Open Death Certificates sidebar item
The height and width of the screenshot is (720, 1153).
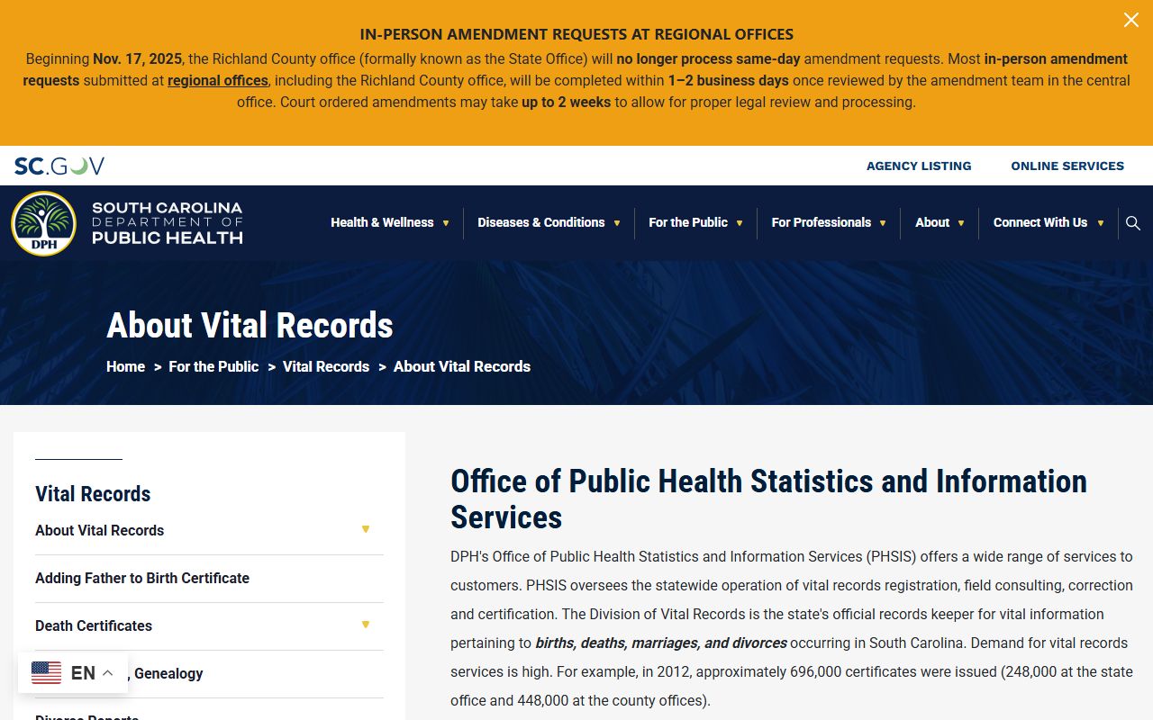pos(94,625)
